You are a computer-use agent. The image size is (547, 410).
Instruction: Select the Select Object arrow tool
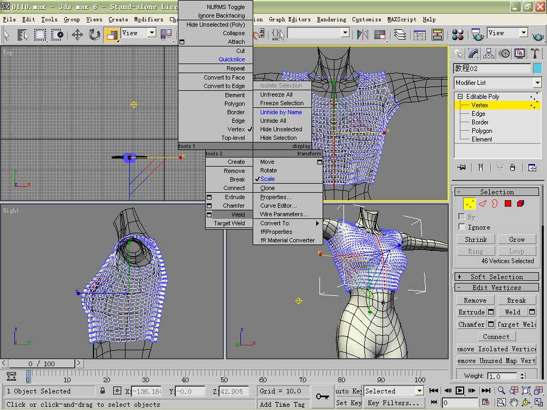(6, 35)
